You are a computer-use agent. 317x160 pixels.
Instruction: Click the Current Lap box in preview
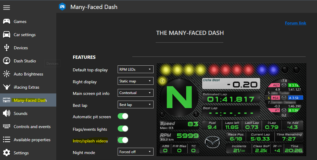click(x=260, y=137)
